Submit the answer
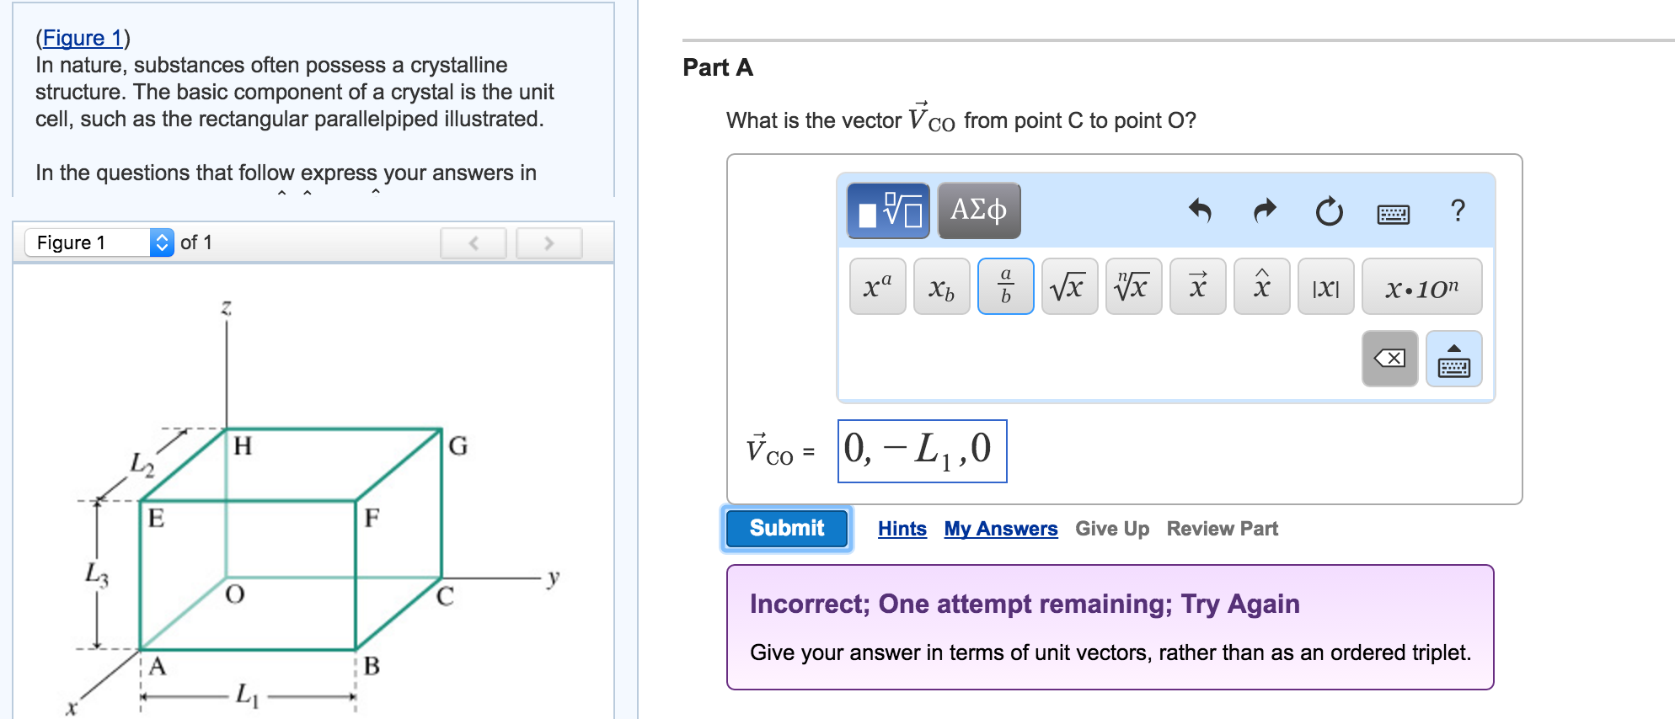The image size is (1675, 719). click(786, 528)
